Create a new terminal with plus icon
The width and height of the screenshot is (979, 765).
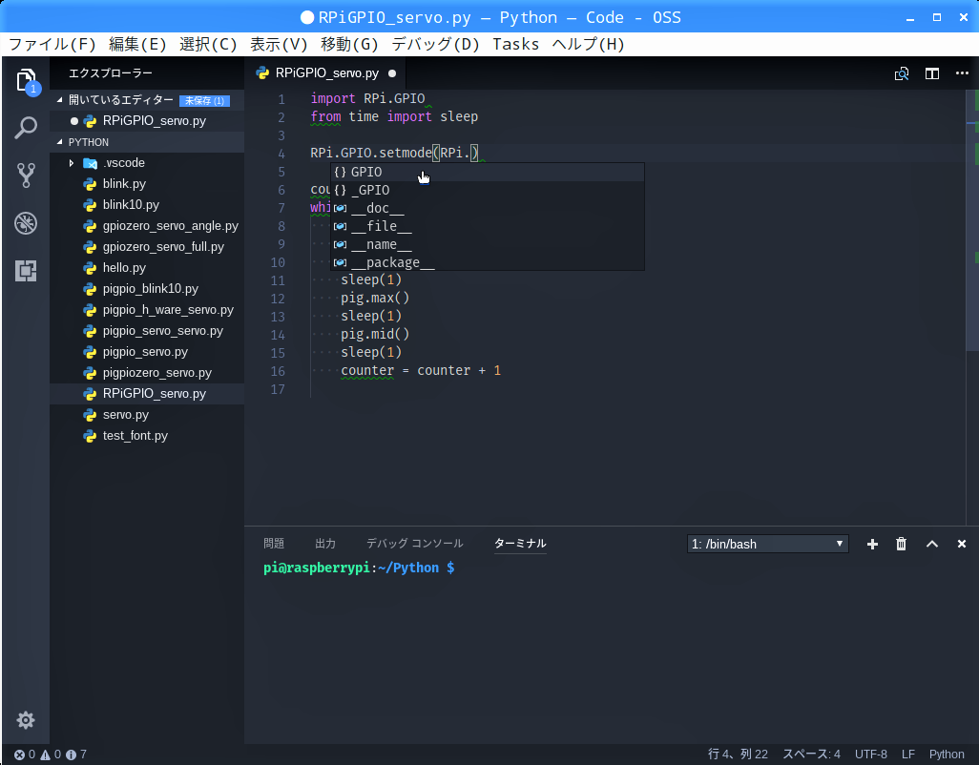pos(872,544)
